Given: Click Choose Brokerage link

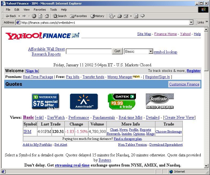Looking at the screenshot, I should click(169, 132).
